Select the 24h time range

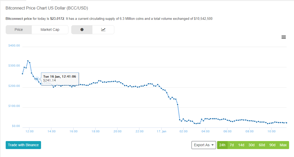tap(222, 145)
